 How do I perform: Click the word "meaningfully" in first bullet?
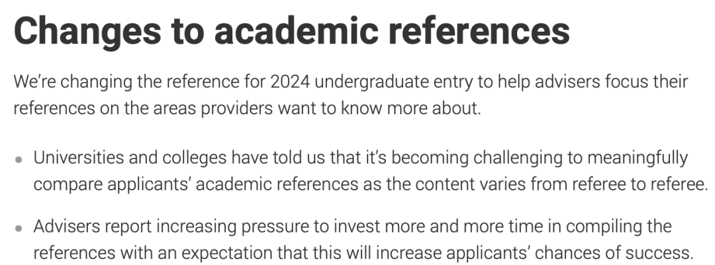click(x=637, y=158)
